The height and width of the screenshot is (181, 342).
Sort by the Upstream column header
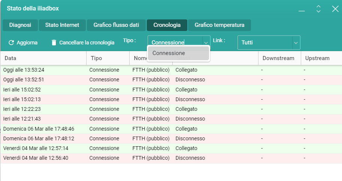[321, 58]
